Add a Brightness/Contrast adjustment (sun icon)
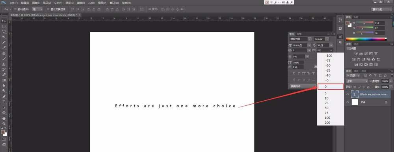Image resolution: width=394 pixels, height=152 pixels. click(356, 54)
